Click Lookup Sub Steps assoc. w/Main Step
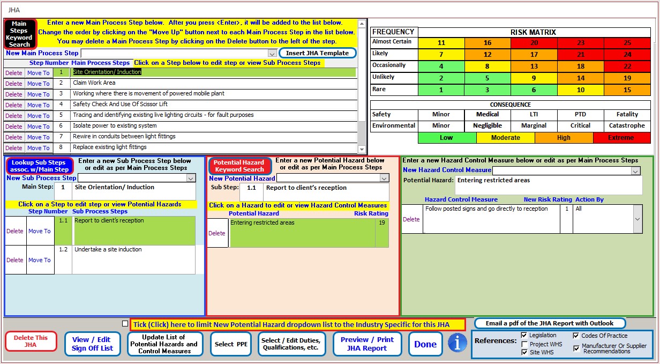660x364 pixels. click(38, 166)
